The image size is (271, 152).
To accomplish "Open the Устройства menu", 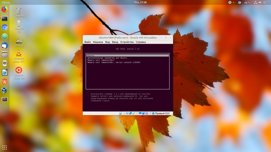I will 127,42.
